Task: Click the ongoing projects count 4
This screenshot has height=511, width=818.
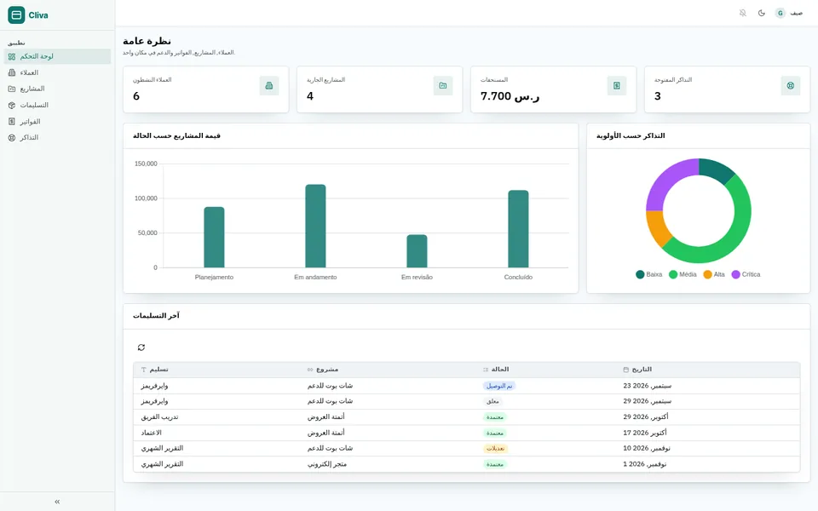Action: pyautogui.click(x=310, y=96)
